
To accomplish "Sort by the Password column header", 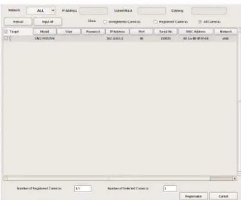I will 93,32.
